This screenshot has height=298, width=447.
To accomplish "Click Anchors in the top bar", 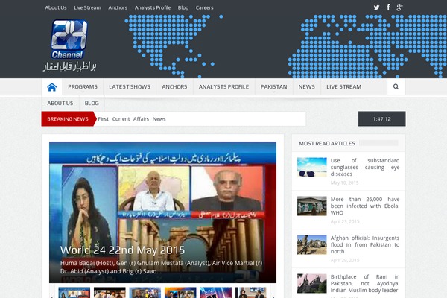I will tap(118, 7).
